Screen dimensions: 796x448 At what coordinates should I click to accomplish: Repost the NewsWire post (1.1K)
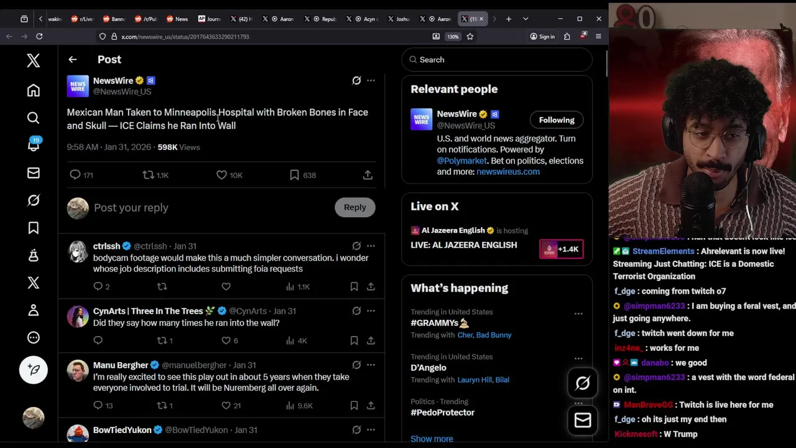pyautogui.click(x=155, y=175)
